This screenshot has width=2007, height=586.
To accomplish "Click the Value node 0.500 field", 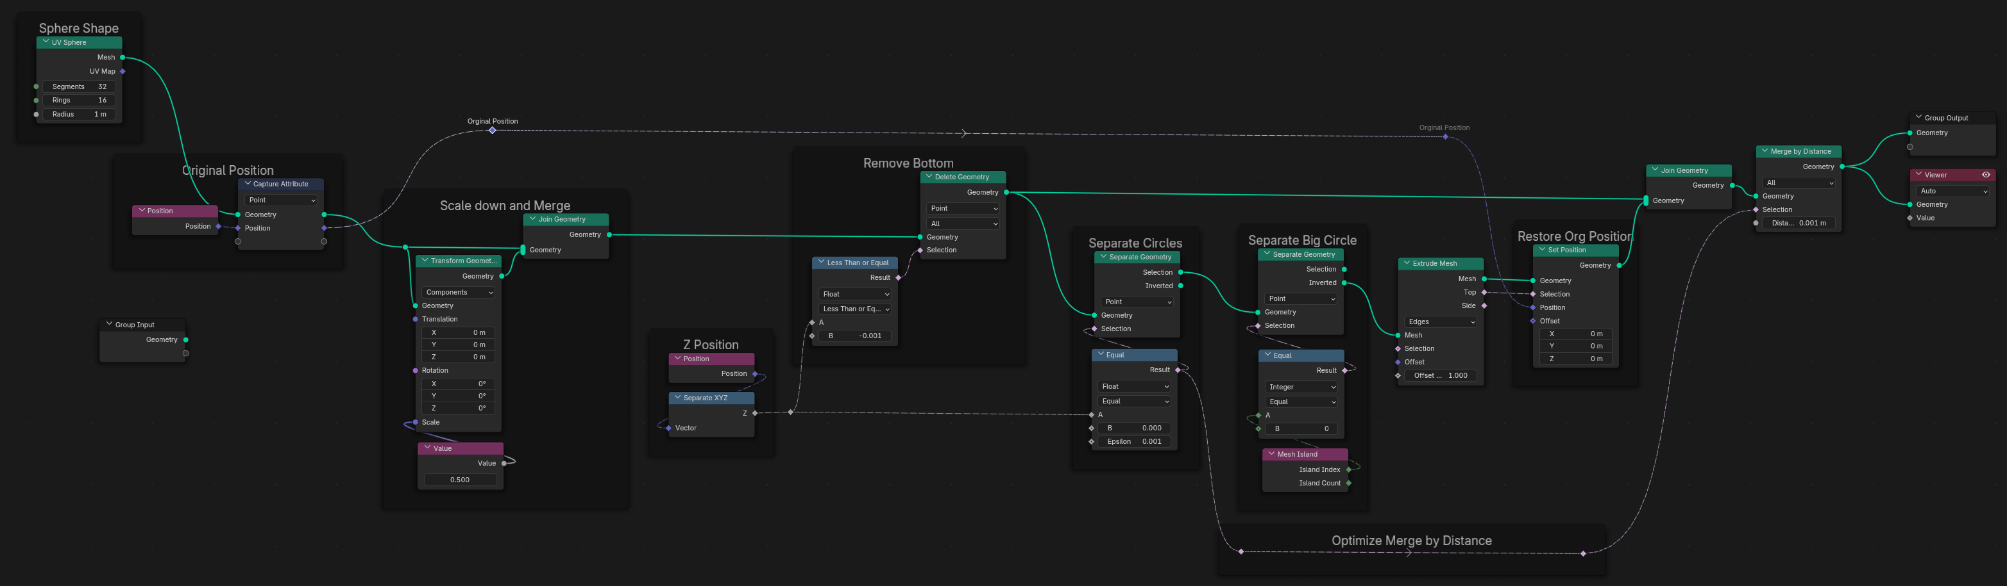I will [461, 480].
